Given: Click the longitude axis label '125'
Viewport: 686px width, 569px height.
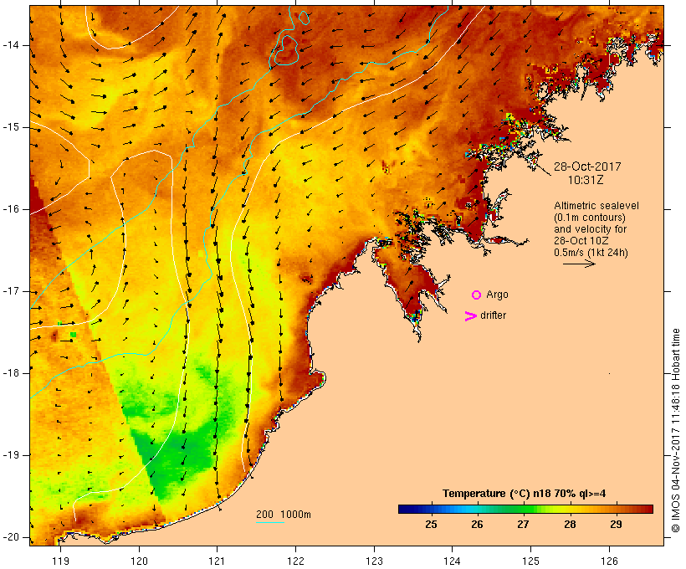Looking at the screenshot, I should (x=530, y=561).
